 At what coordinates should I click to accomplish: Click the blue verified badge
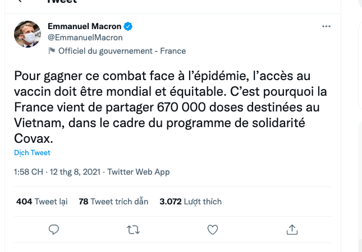pos(128,26)
